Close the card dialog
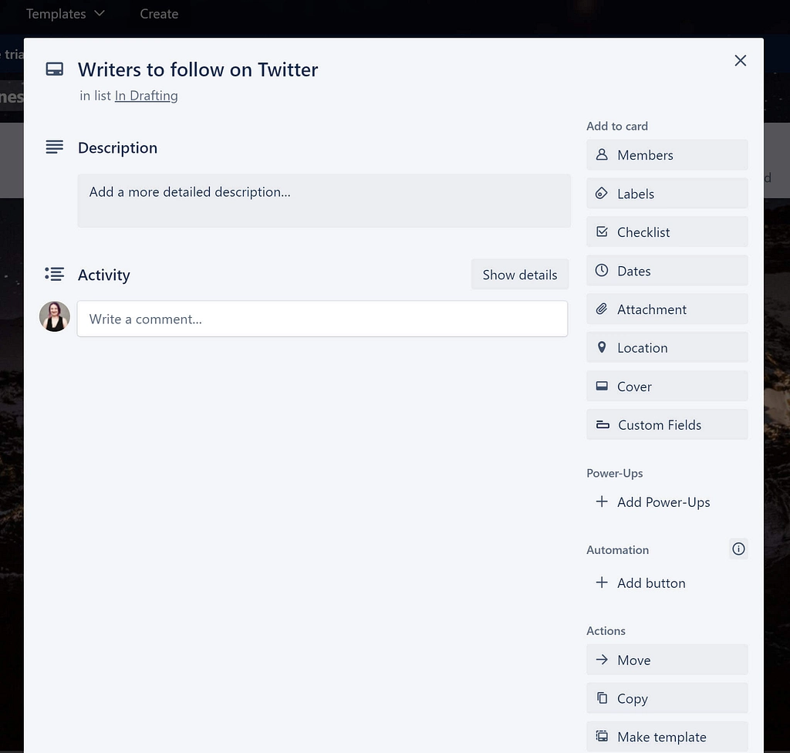 click(x=740, y=60)
